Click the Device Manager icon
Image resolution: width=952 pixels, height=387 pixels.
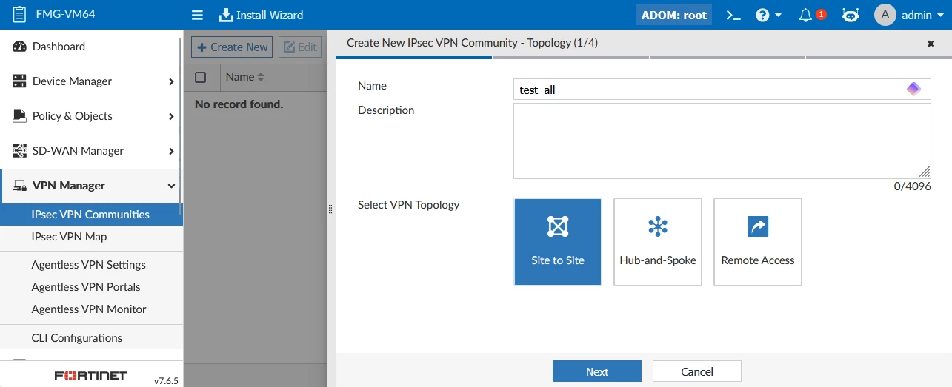(20, 81)
